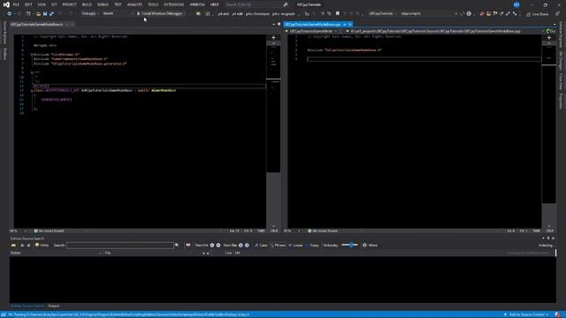
Task: Adjust the Verbosity slider
Action: (x=350, y=246)
